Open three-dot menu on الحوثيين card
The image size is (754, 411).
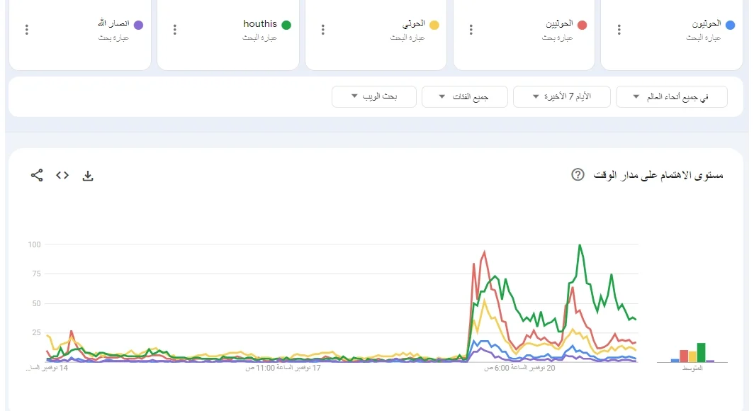point(470,29)
